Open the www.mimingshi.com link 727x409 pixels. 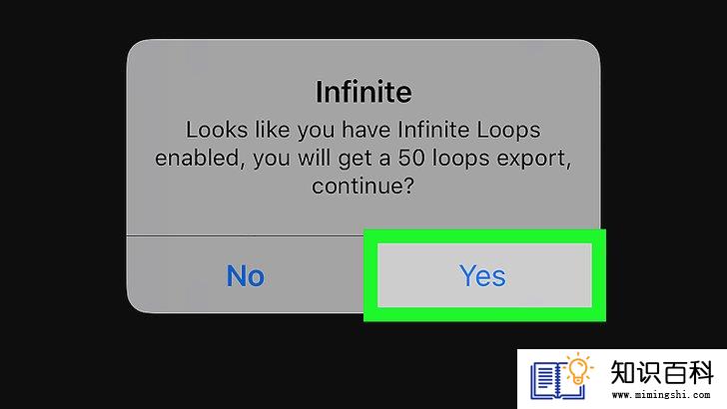point(661,395)
